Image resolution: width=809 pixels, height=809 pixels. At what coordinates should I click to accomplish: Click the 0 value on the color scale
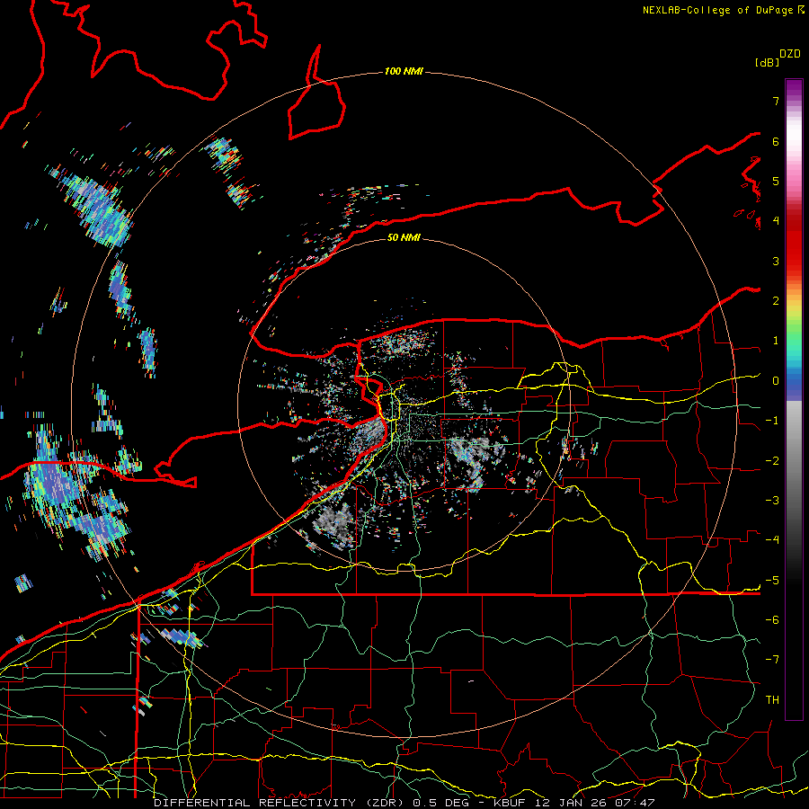(776, 381)
